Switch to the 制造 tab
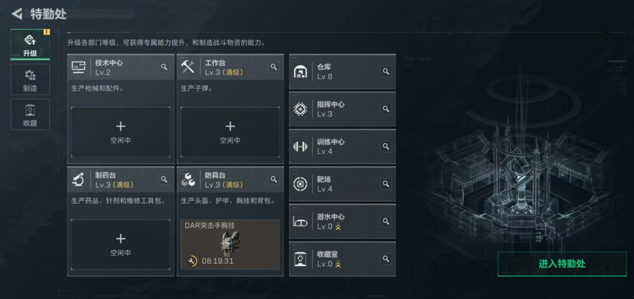This screenshot has height=299, width=634. [31, 80]
